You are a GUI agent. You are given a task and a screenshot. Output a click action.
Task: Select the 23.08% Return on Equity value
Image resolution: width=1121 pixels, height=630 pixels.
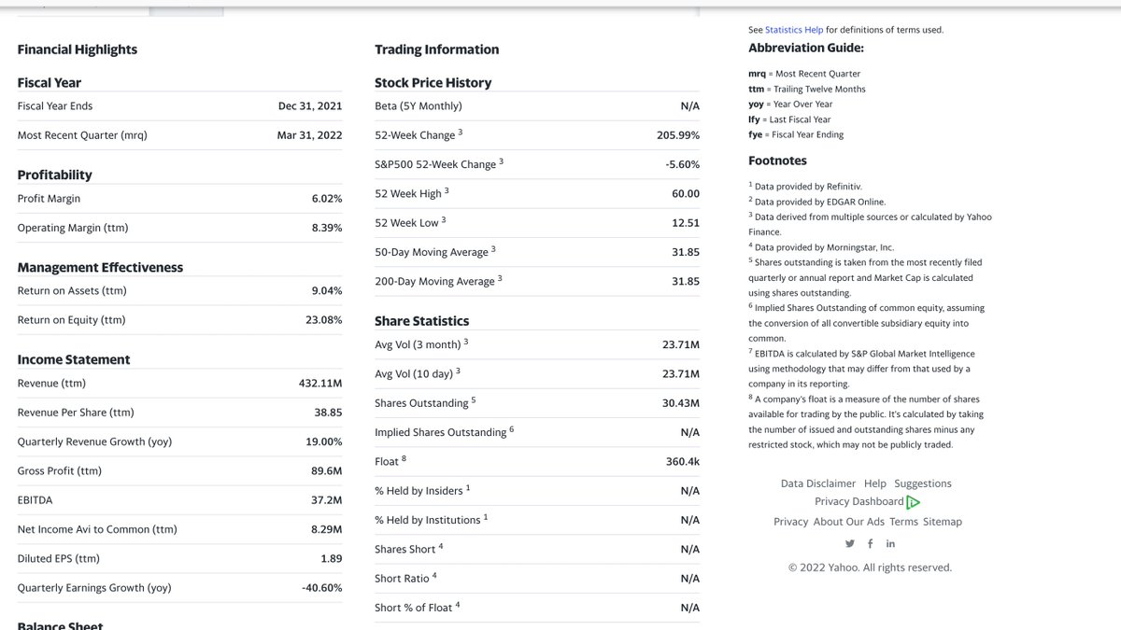324,320
